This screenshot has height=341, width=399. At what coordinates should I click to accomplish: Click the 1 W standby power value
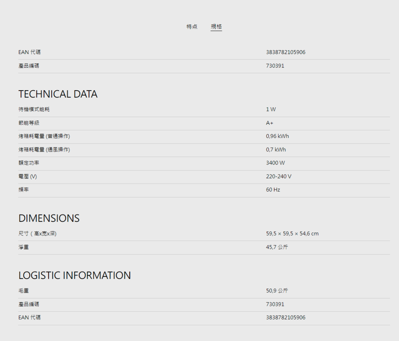point(271,109)
